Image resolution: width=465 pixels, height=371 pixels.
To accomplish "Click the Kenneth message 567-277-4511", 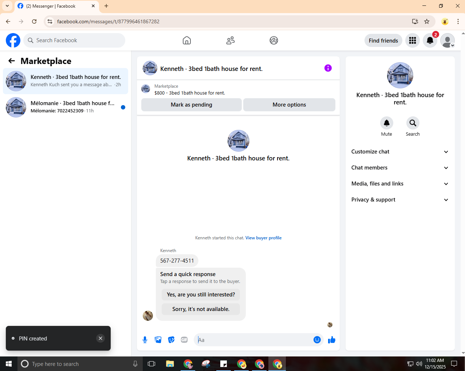I will pos(177,261).
